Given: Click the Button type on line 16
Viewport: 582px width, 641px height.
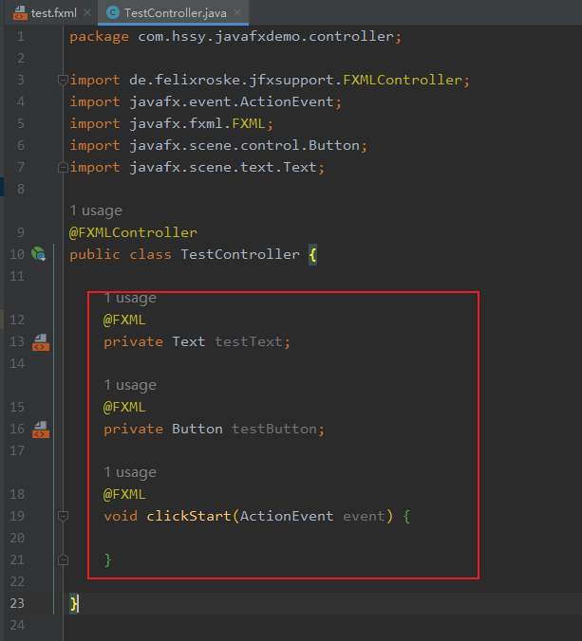Looking at the screenshot, I should (x=197, y=429).
